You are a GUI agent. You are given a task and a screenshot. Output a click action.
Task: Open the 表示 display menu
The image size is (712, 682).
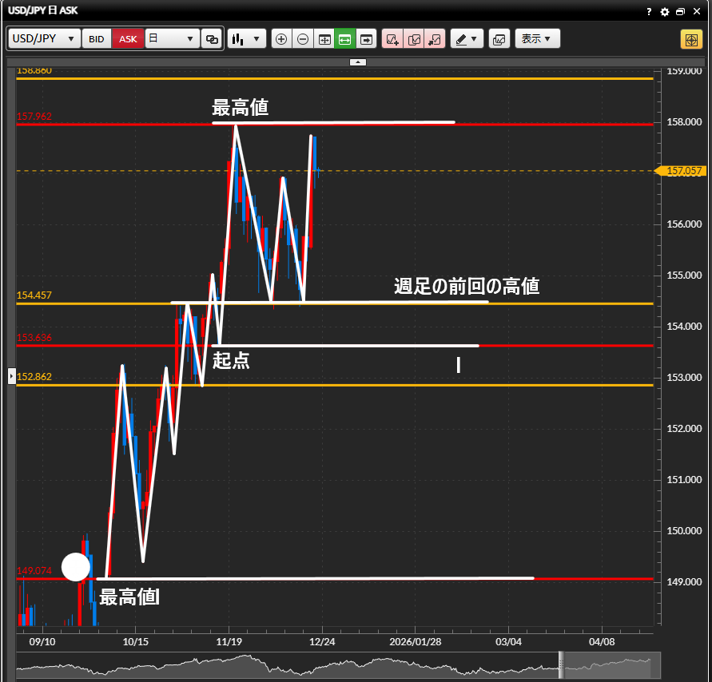537,39
